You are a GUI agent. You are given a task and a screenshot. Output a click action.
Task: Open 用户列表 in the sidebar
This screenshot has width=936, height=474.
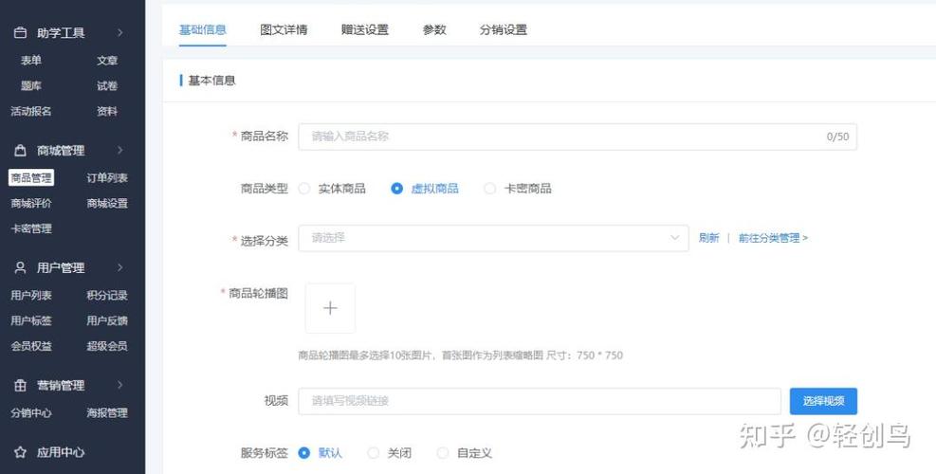(31, 295)
